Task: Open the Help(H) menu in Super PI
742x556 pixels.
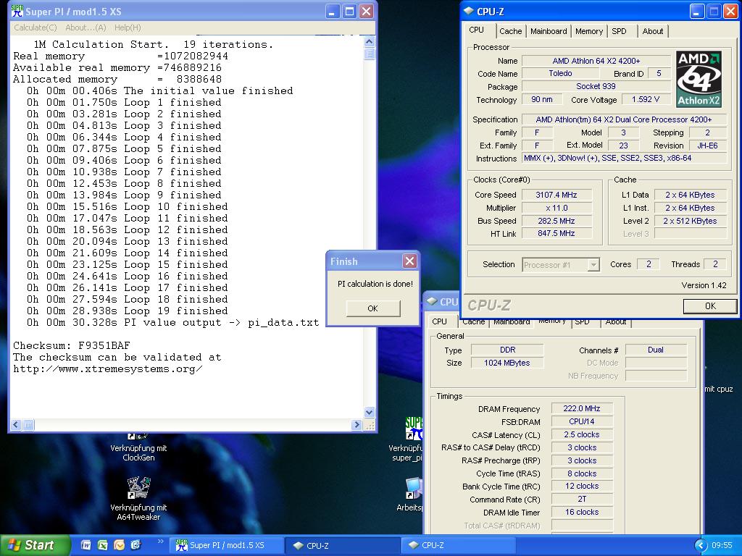Action: click(x=128, y=28)
